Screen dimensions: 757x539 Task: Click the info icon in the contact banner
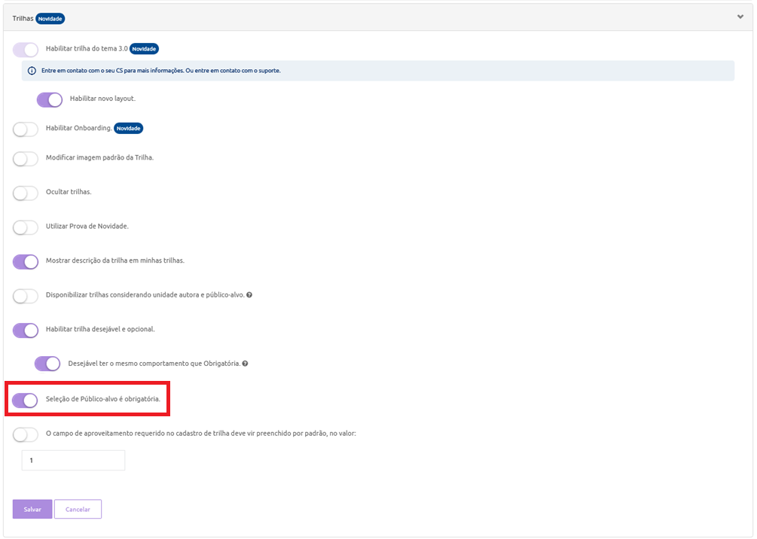pyautogui.click(x=32, y=71)
